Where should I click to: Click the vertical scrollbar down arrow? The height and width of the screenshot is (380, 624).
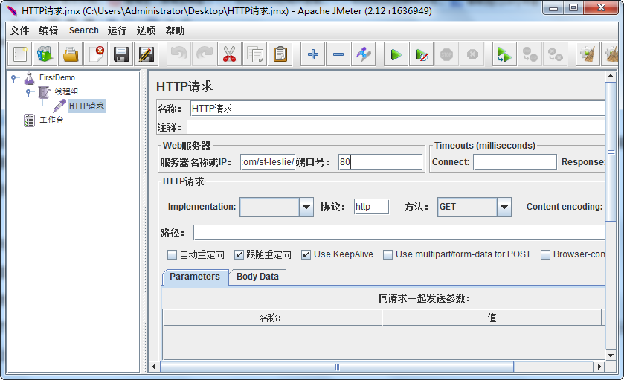point(611,355)
